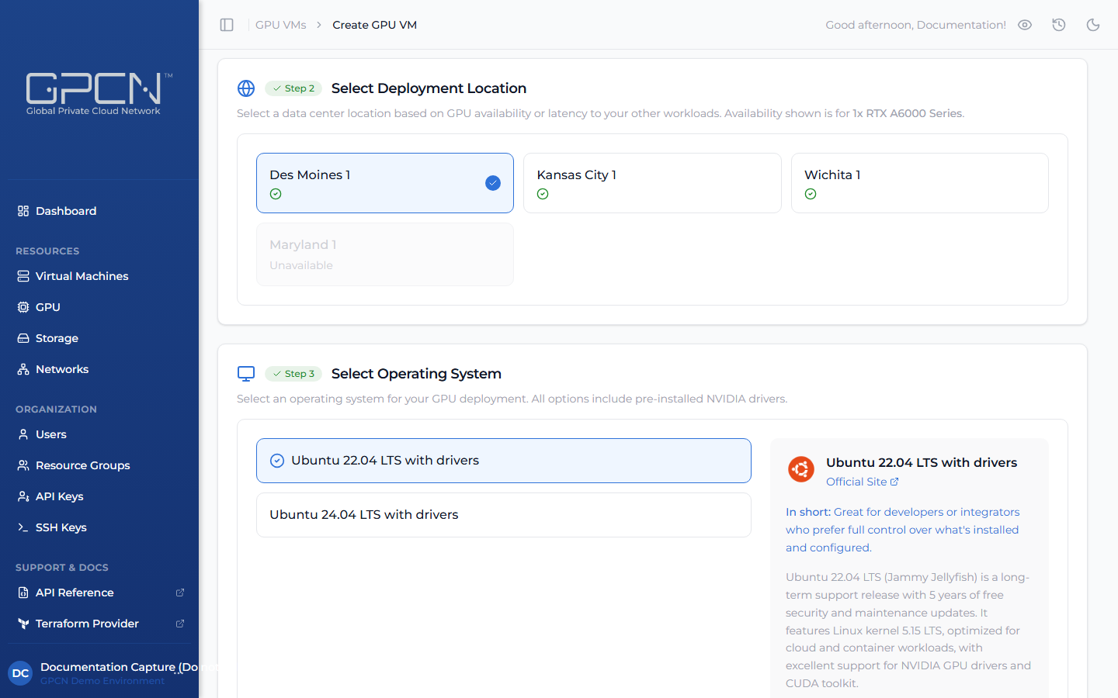Click the GPU chip icon

23,307
